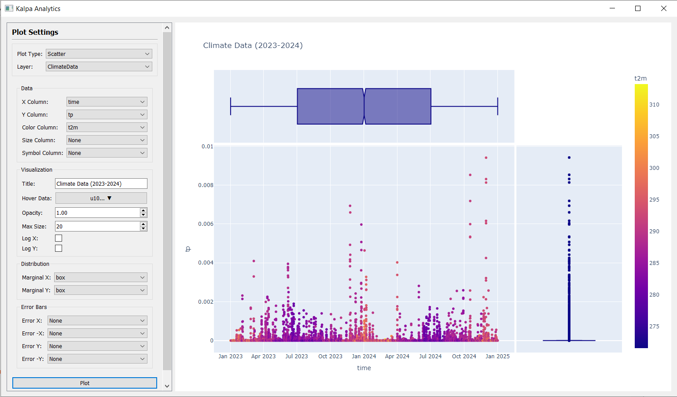Open the Marginal X distribution dropdown
This screenshot has width=677, height=397.
pos(100,277)
